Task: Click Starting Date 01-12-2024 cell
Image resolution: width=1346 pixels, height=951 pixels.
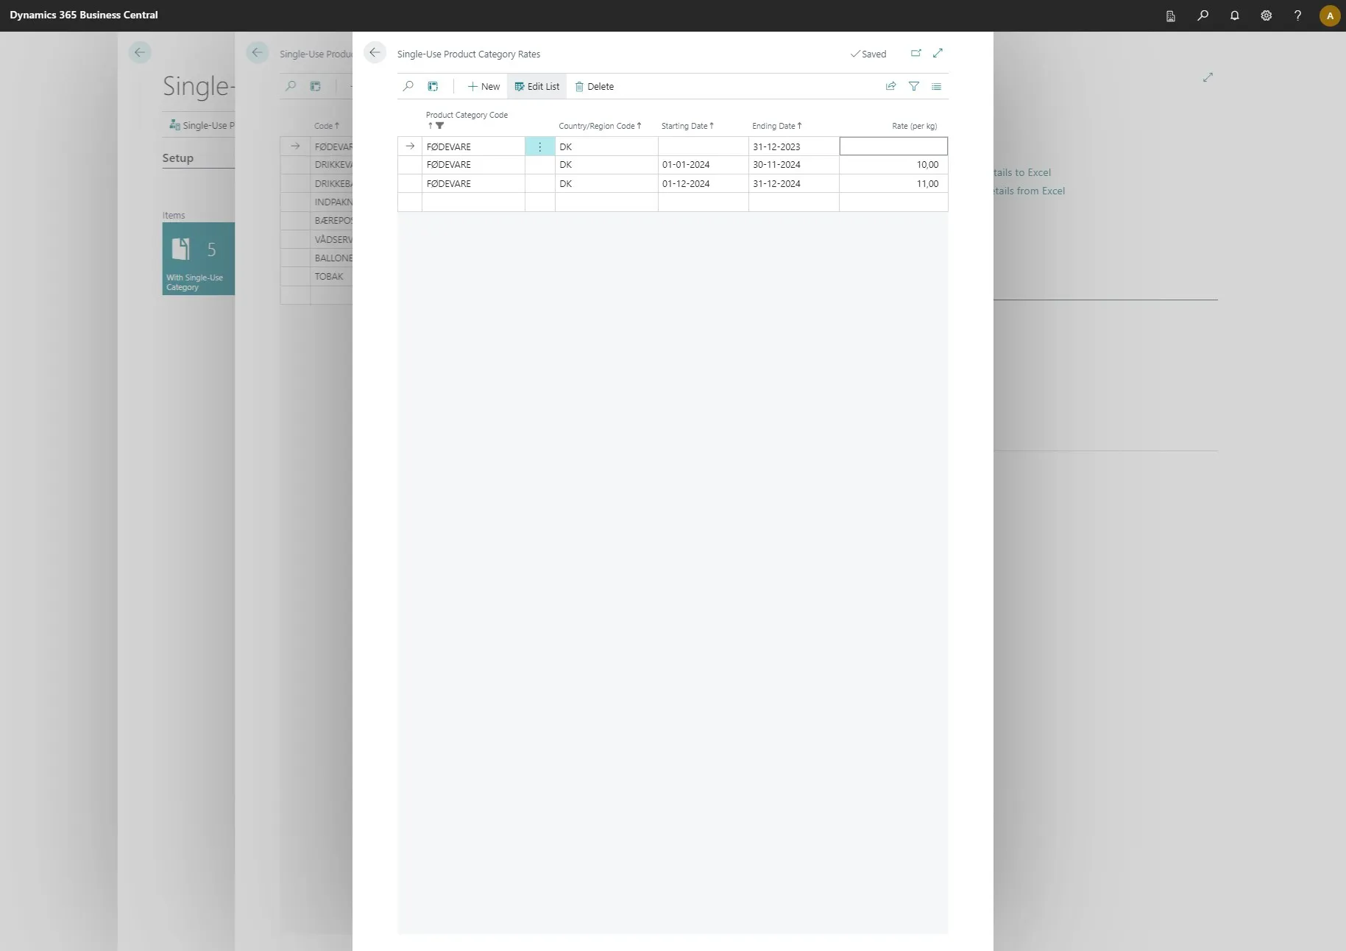Action: pyautogui.click(x=703, y=183)
